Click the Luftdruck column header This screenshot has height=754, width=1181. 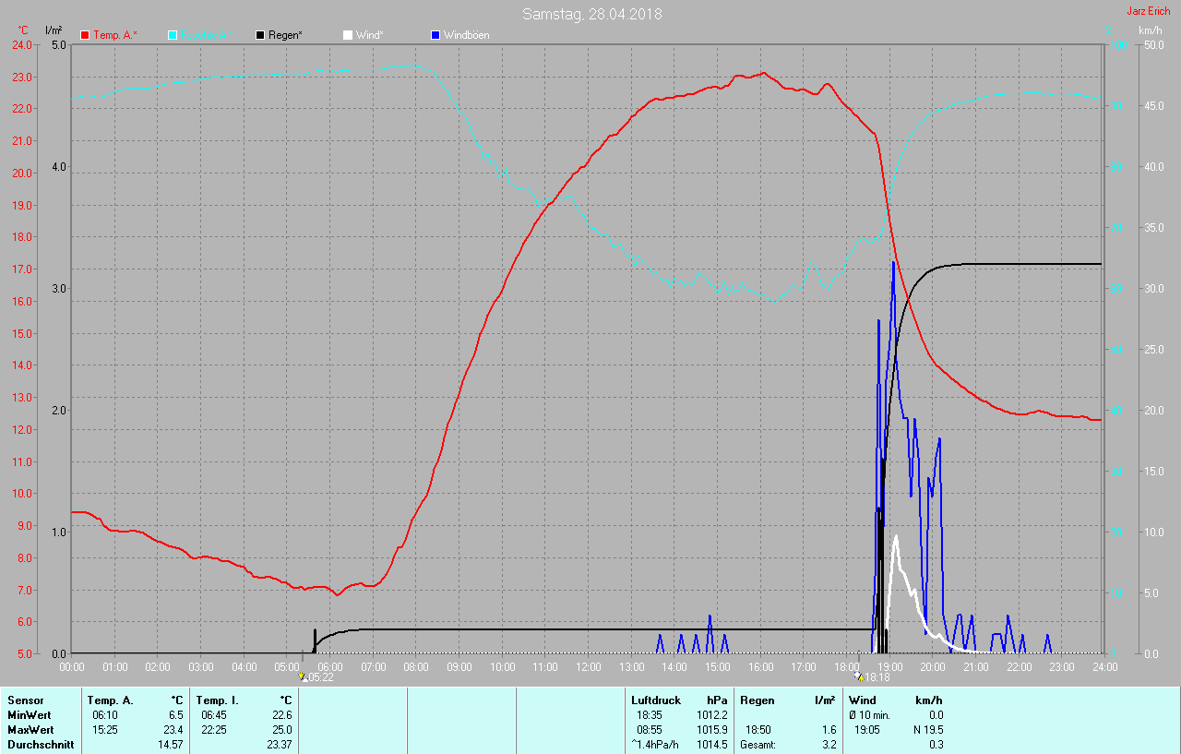click(656, 700)
